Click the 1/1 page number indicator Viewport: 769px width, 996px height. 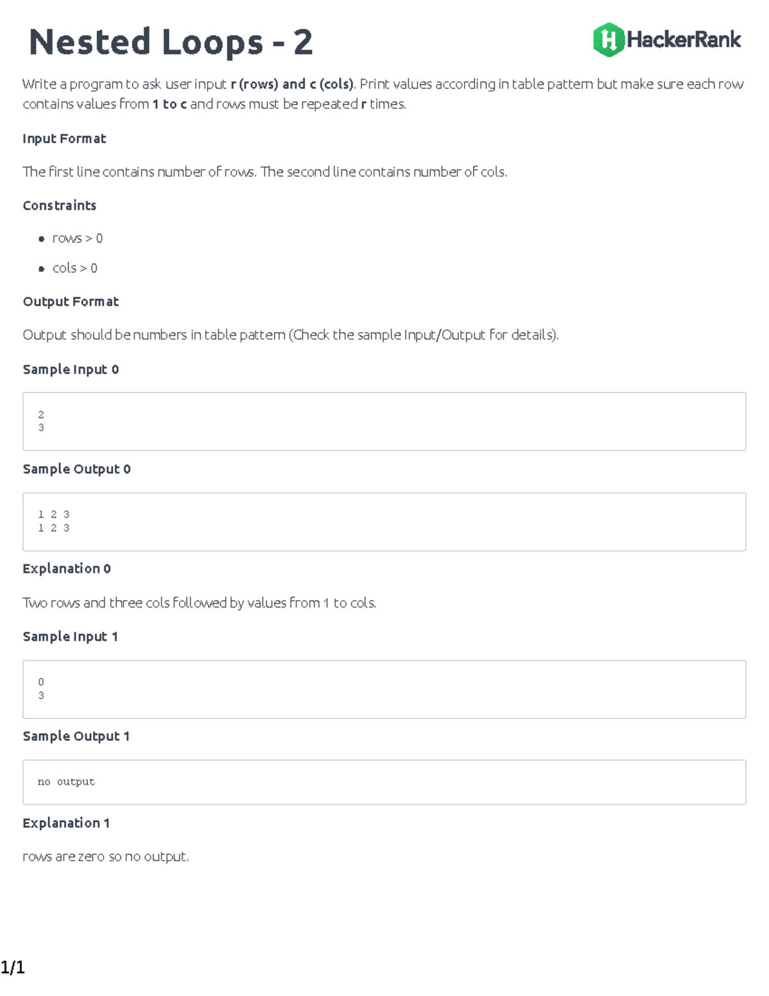click(x=13, y=967)
